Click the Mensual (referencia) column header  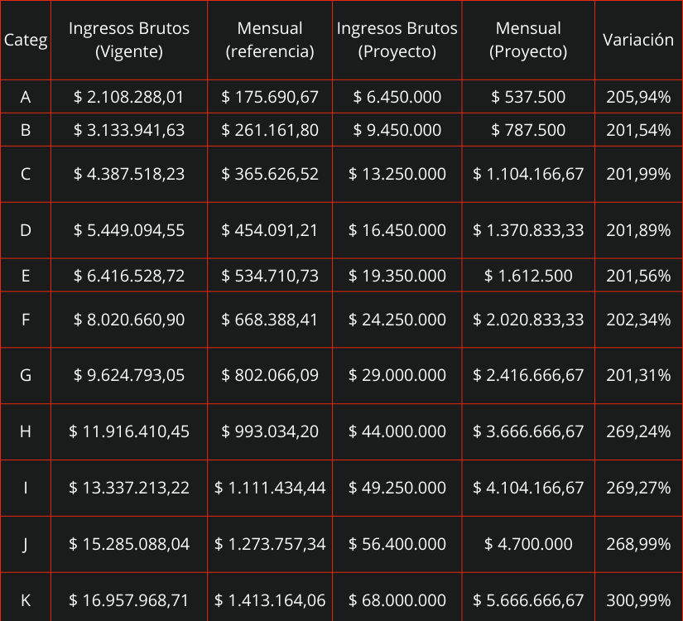[x=270, y=40]
